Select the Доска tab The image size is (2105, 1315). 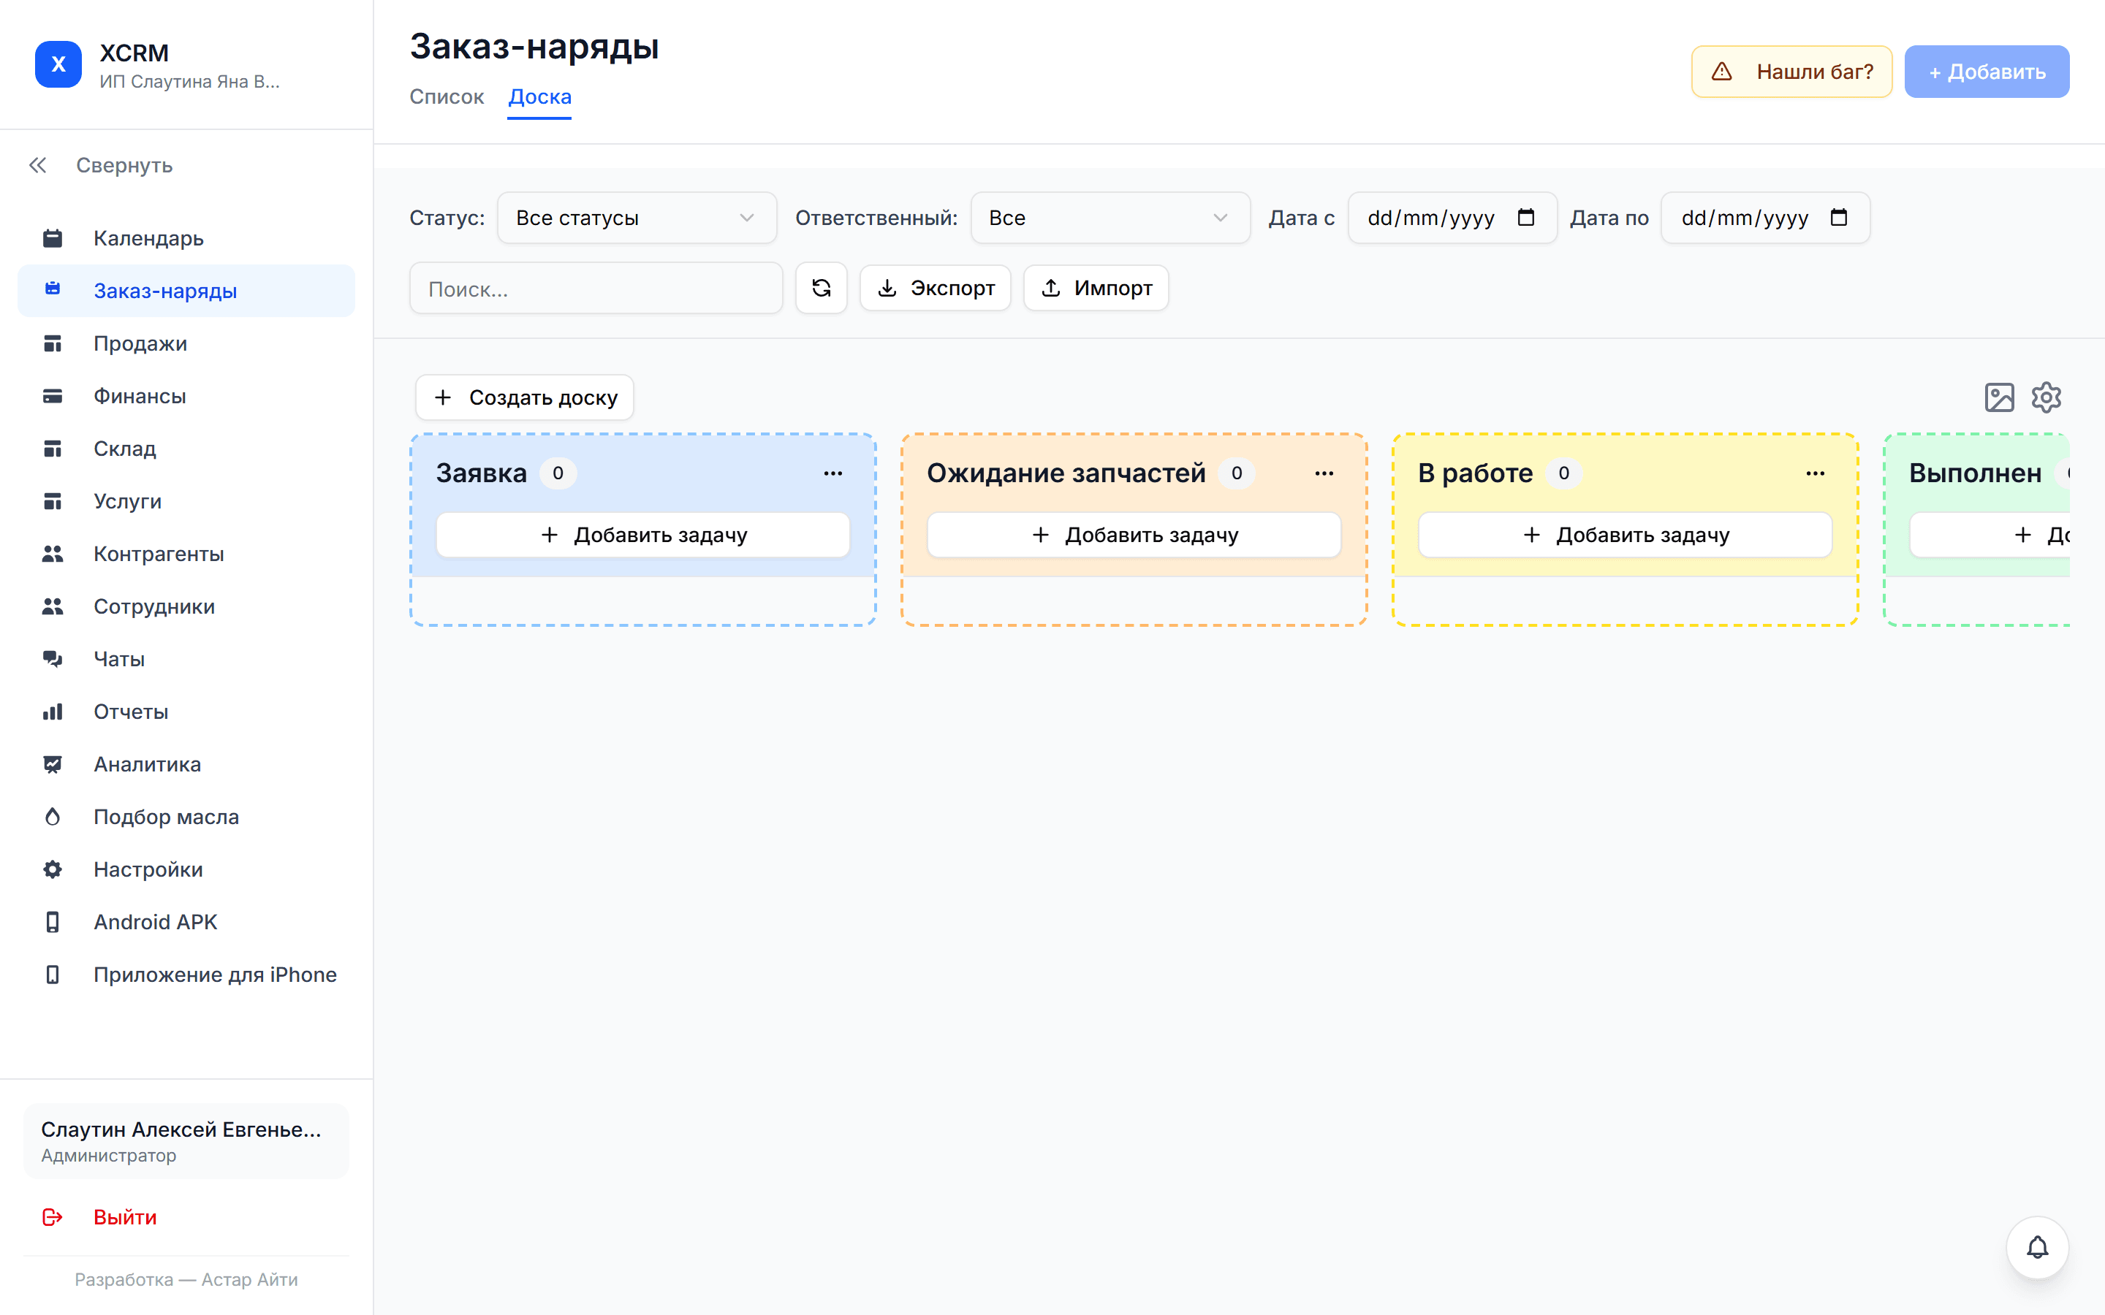coord(539,96)
